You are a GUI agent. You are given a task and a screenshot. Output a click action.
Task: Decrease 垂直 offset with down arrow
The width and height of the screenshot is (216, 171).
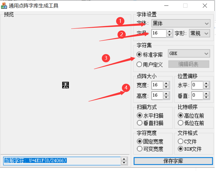click(206, 97)
